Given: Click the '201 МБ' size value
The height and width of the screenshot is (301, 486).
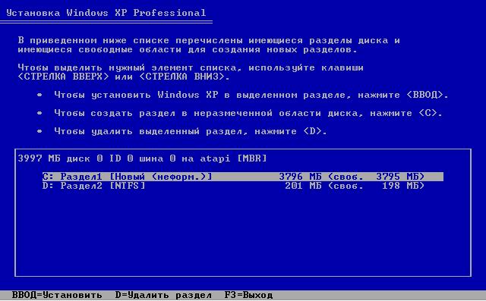Looking at the screenshot, I should pyautogui.click(x=303, y=186).
